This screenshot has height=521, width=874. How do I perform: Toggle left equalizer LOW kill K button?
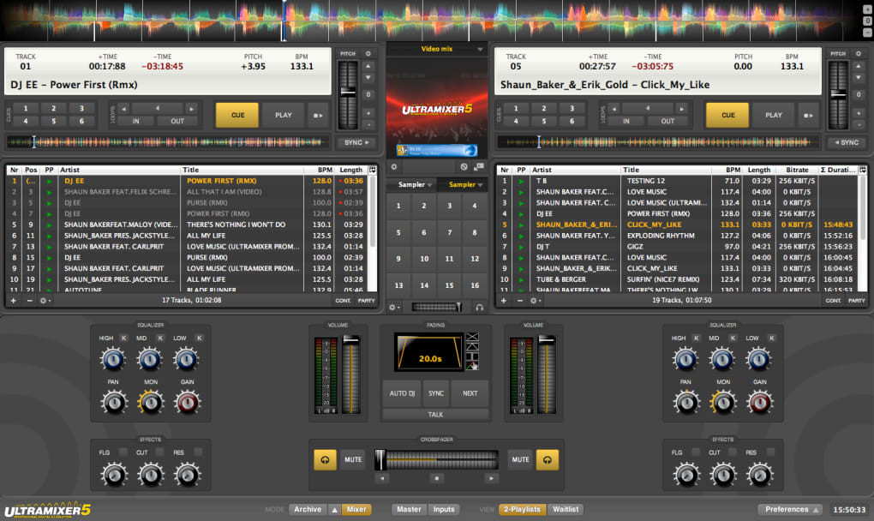pos(199,338)
